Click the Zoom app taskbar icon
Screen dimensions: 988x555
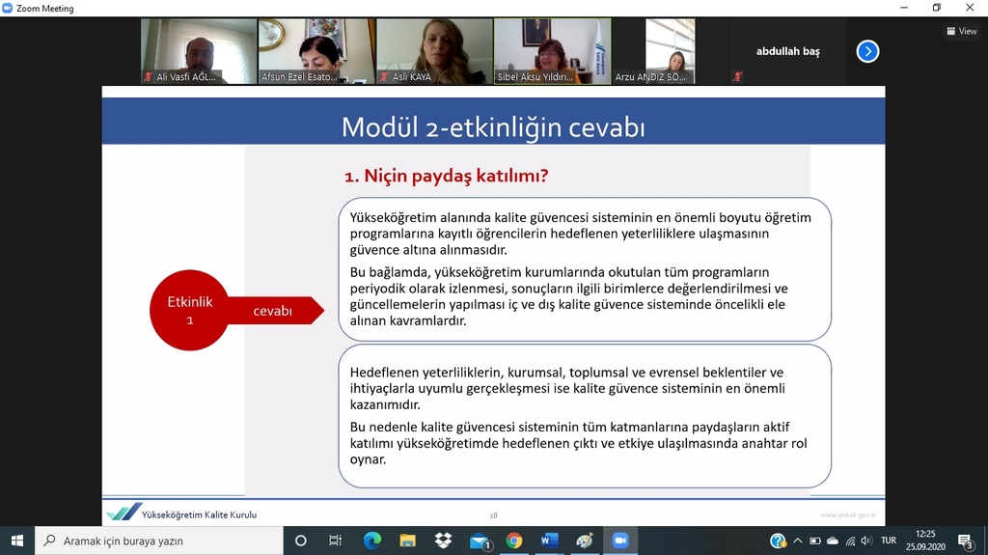pyautogui.click(x=619, y=541)
